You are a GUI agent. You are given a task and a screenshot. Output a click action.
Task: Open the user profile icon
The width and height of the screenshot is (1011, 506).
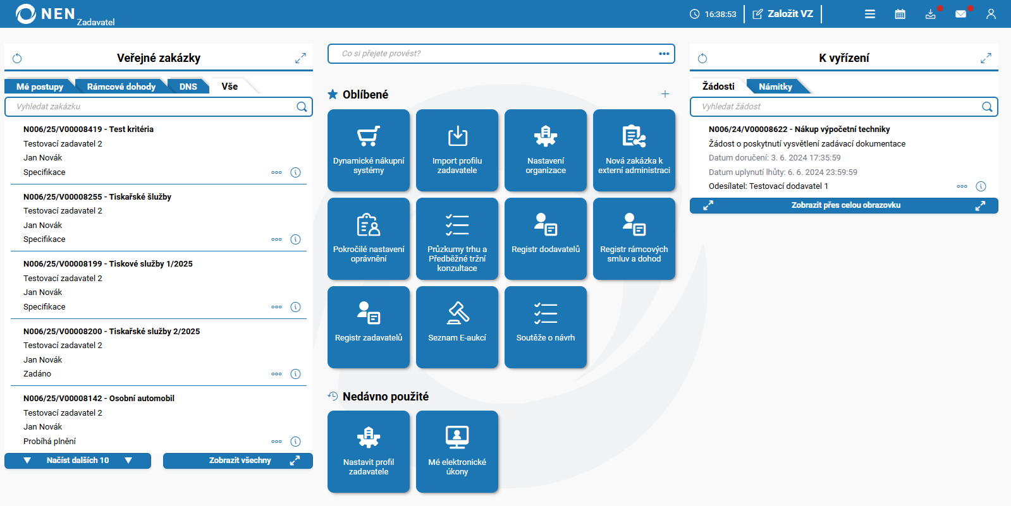point(991,14)
